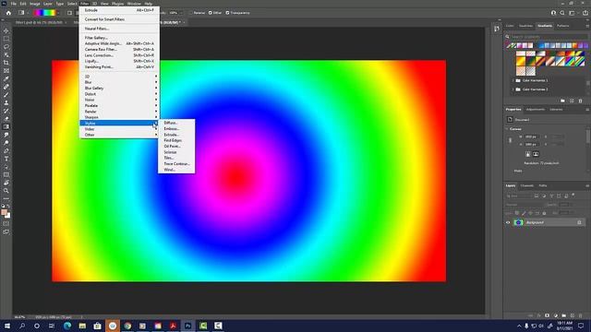This screenshot has height=332, width=591.
Task: Toggle the Reverse gradient checkbox
Action: click(x=191, y=13)
